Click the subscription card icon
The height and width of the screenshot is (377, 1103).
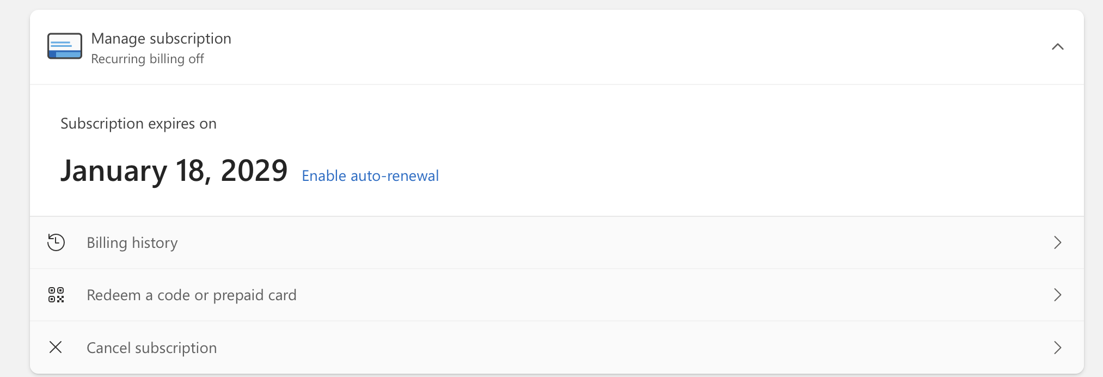(x=64, y=46)
